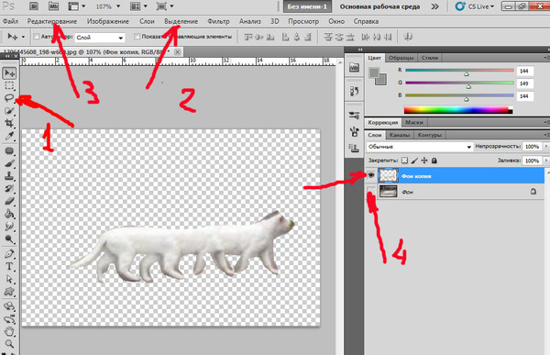Open the Слой auto-select dropdown
550x355 pixels.
pos(100,38)
